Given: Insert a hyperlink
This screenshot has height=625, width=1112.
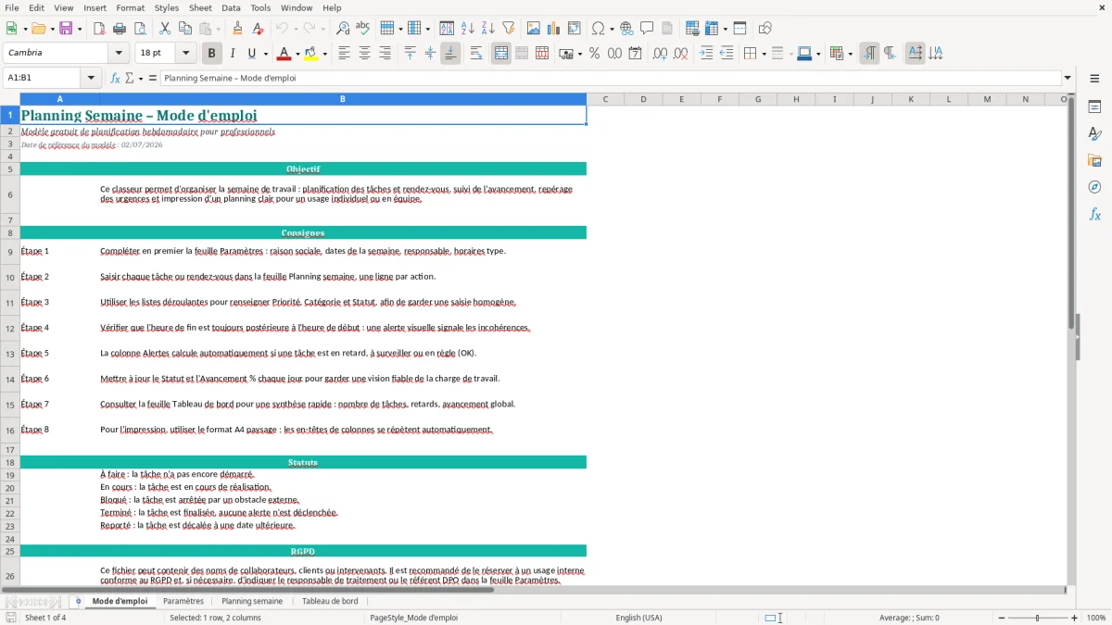Looking at the screenshot, I should point(626,28).
